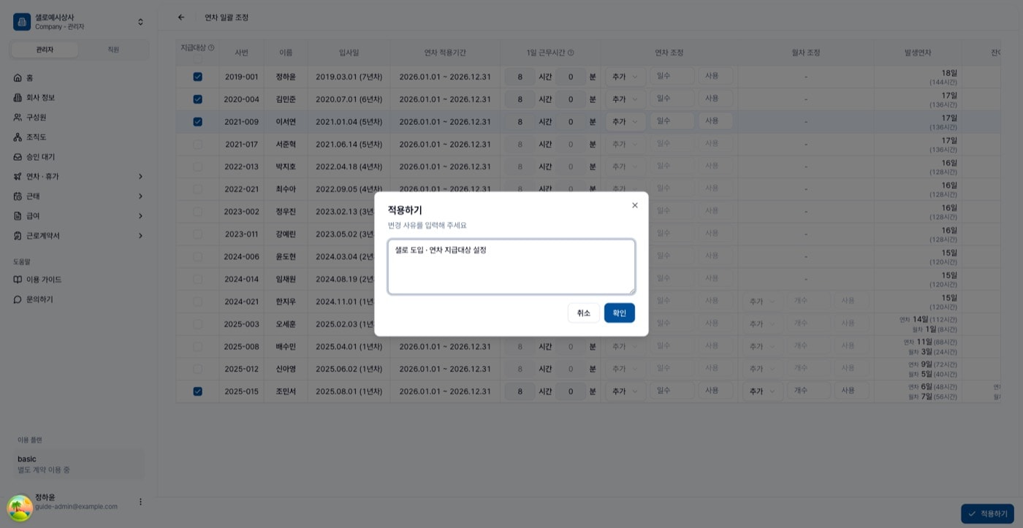
Task: Open 문의하기 chat bubble icon
Action: [x=18, y=299]
